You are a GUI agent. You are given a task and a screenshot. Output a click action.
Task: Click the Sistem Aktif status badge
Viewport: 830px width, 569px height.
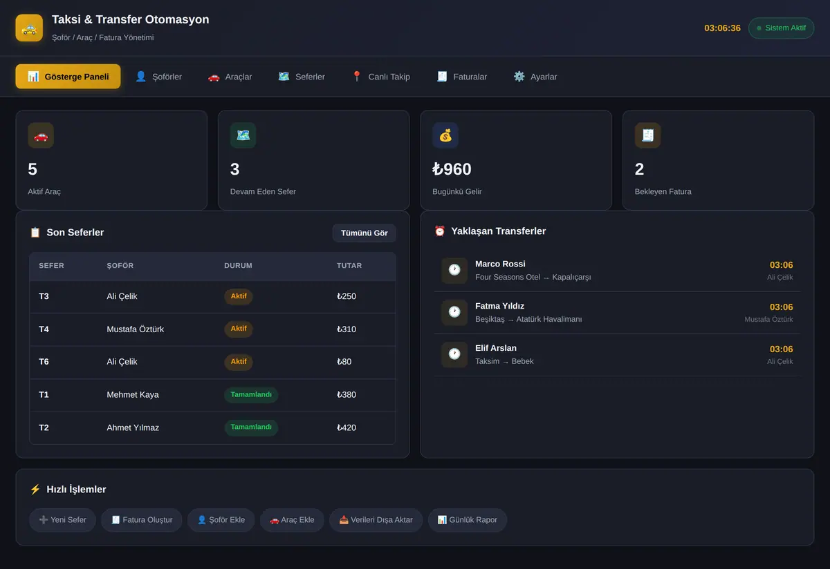click(781, 28)
